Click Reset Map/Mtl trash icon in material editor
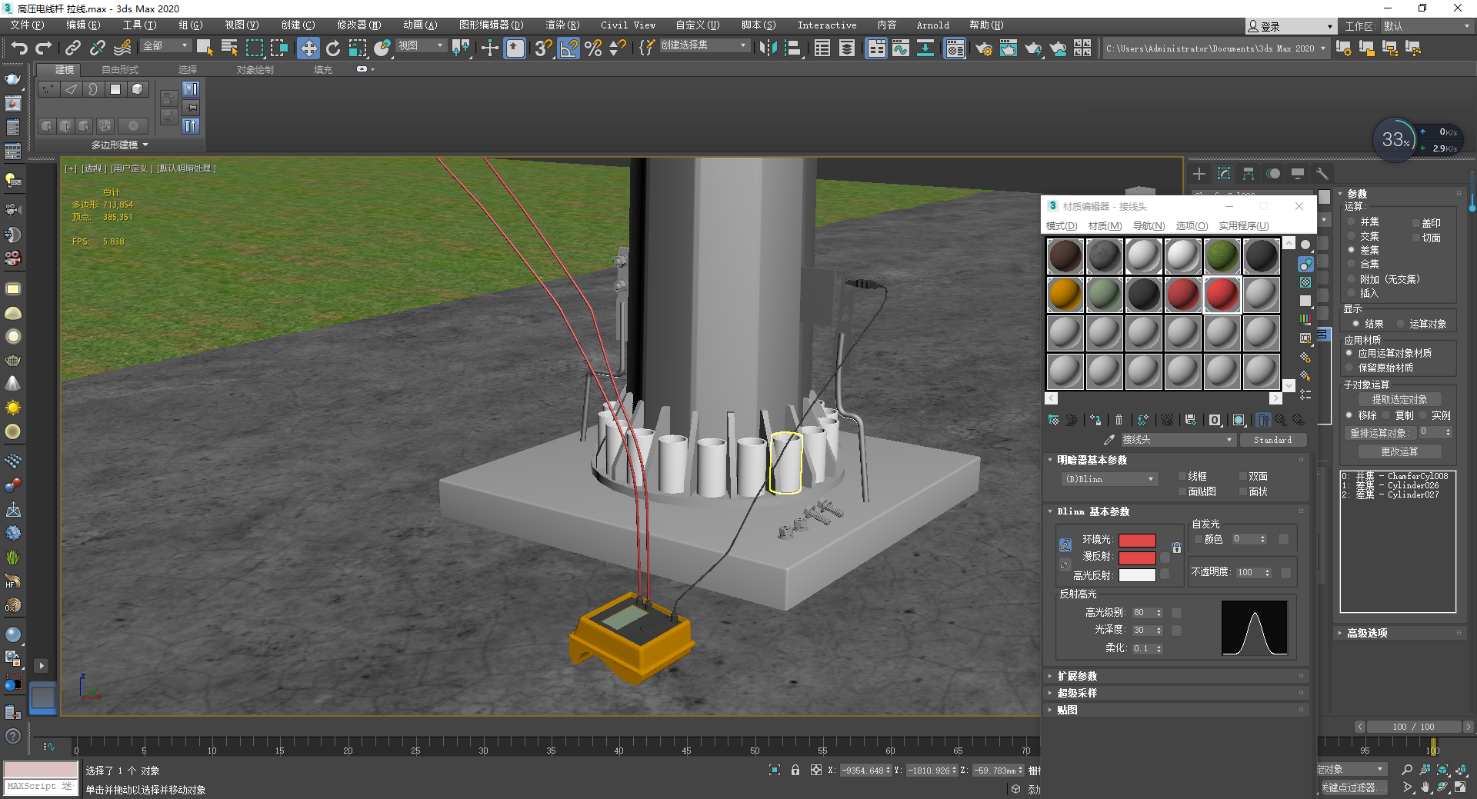1477x799 pixels. point(1119,420)
